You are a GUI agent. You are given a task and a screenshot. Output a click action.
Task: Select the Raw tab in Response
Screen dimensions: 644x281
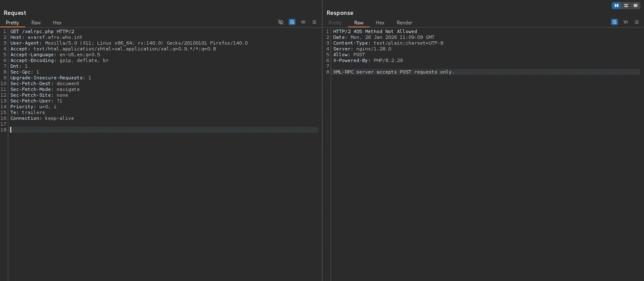point(359,23)
